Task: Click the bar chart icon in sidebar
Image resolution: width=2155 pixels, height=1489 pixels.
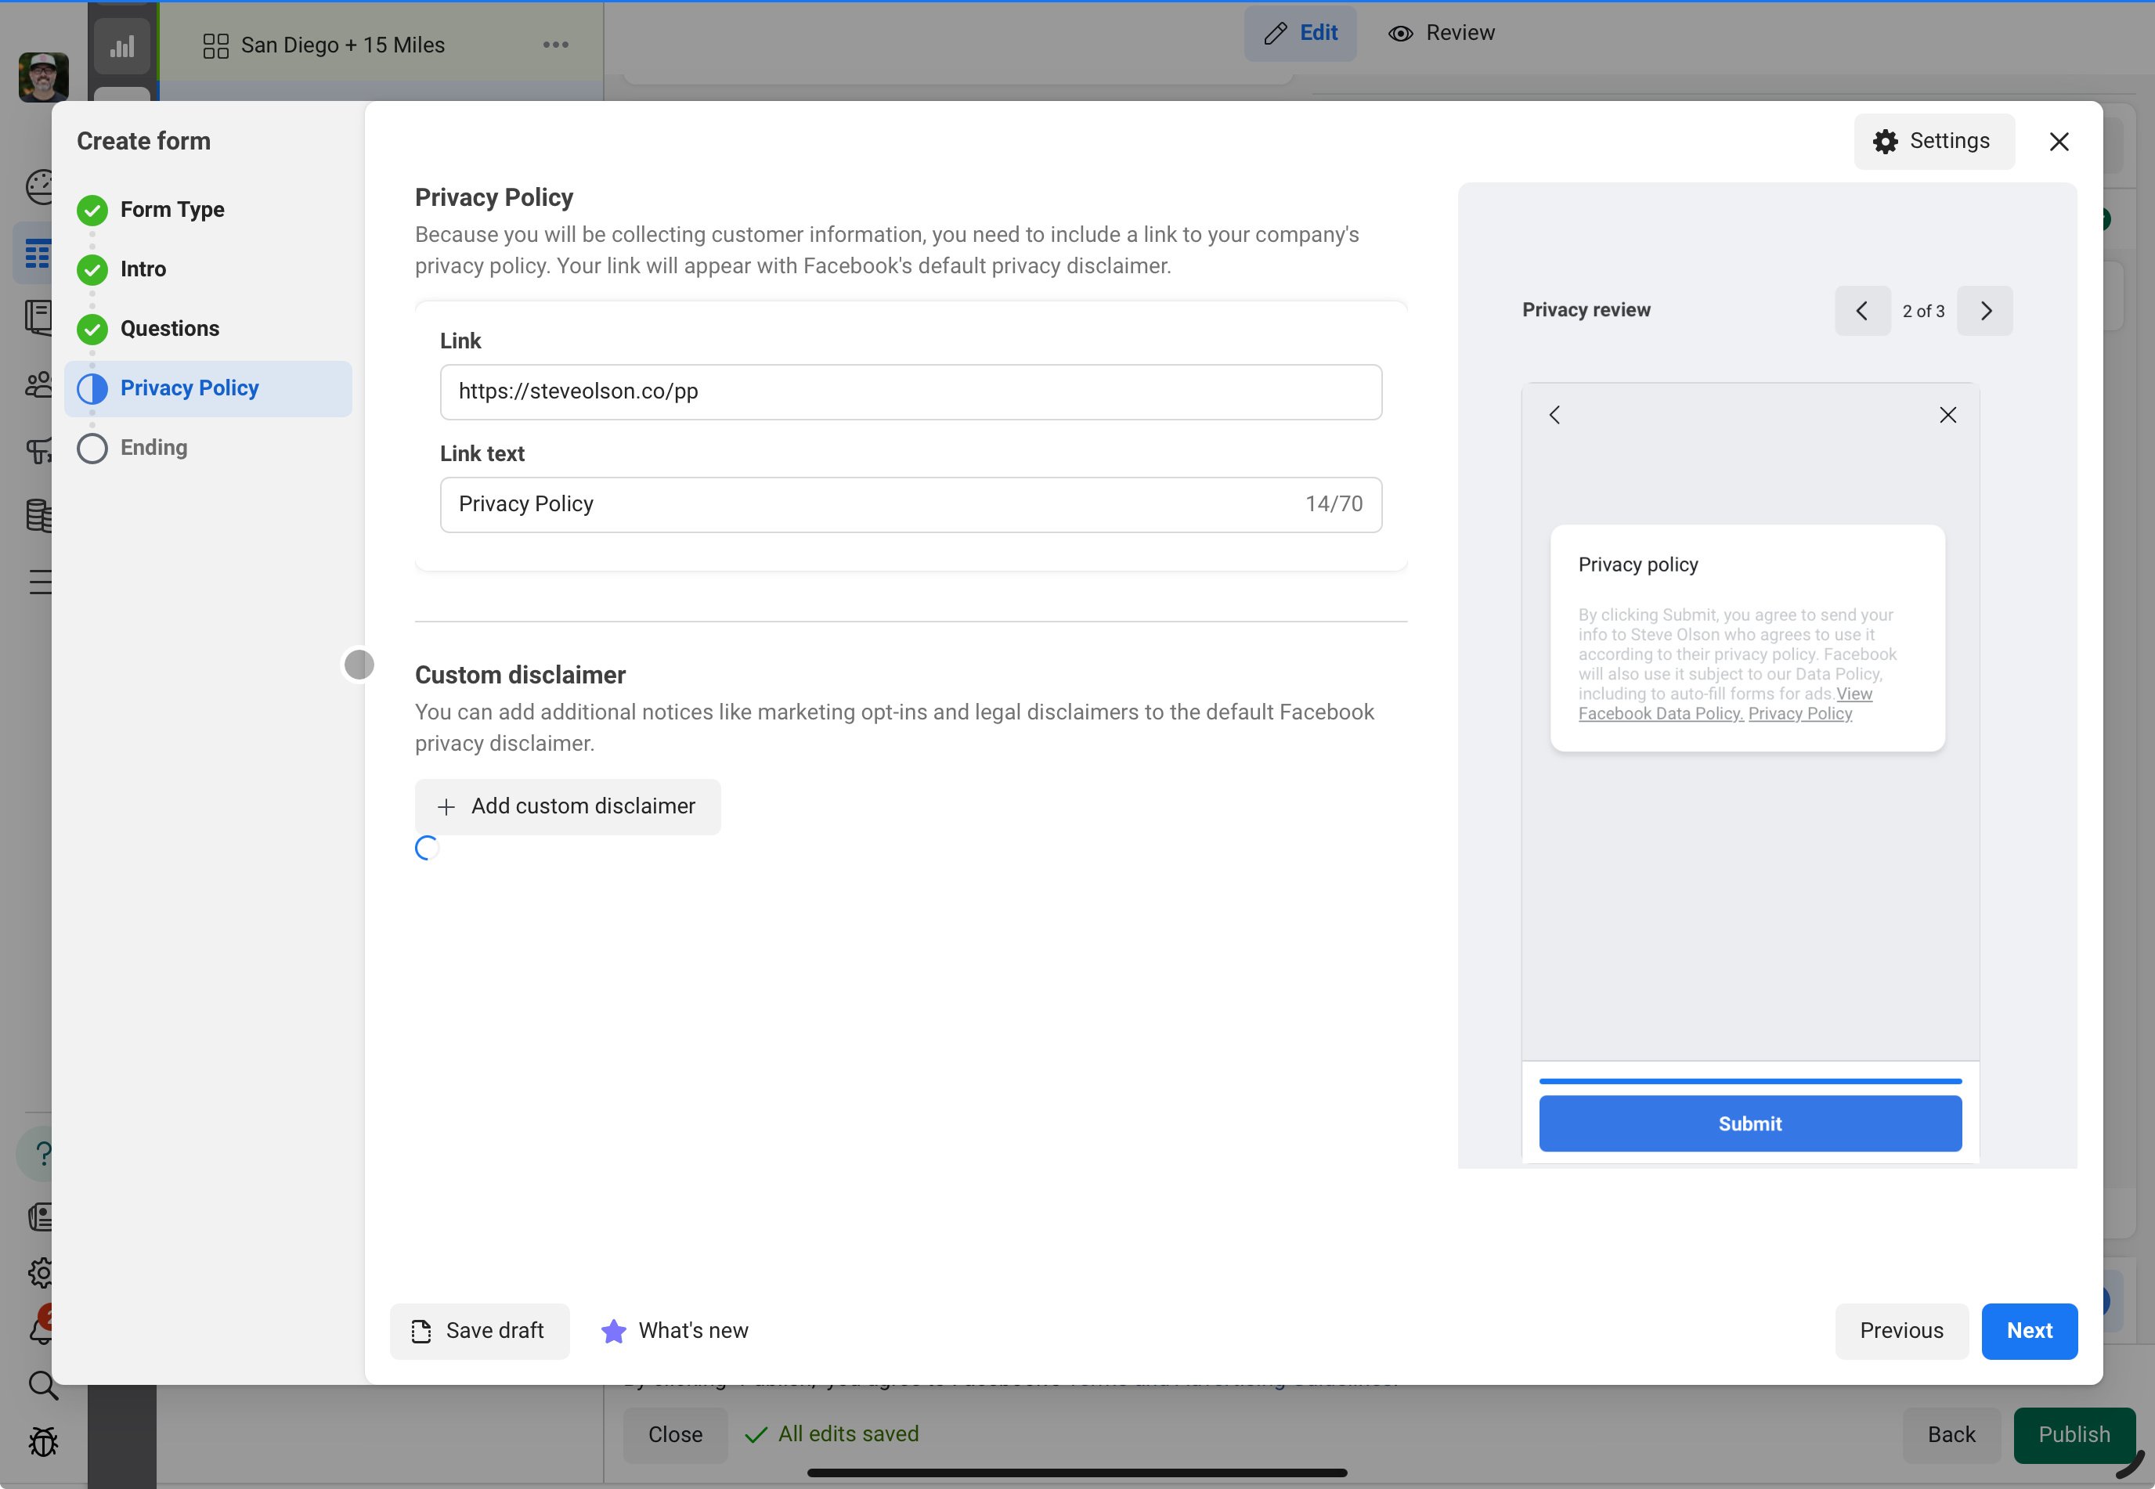Action: (122, 45)
